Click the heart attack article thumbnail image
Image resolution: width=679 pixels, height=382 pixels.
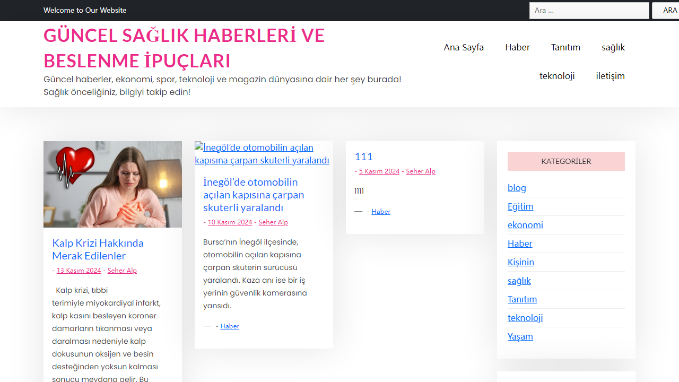tap(112, 184)
